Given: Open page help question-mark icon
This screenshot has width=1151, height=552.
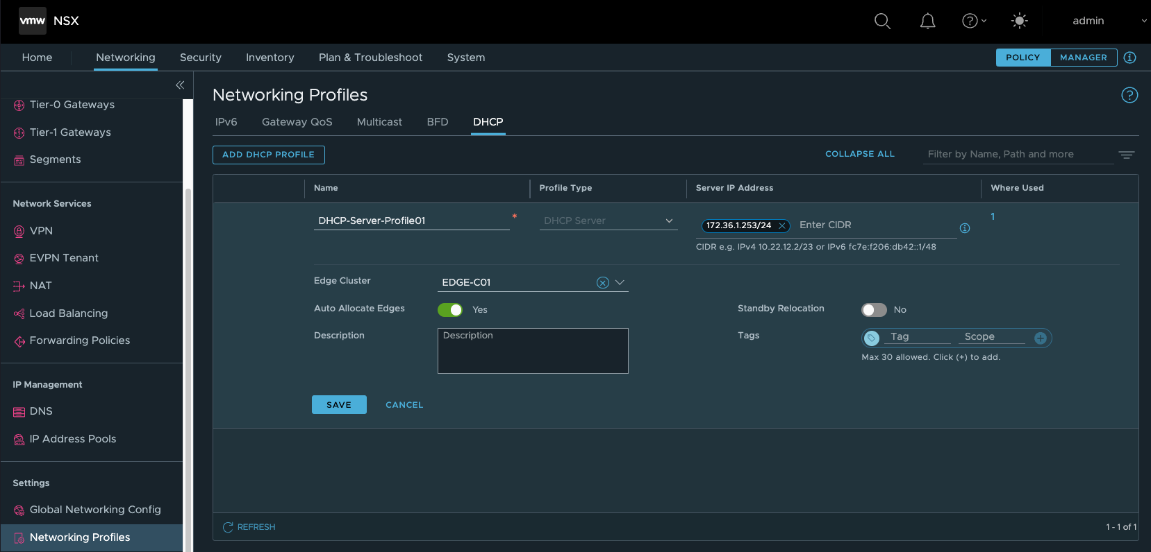Looking at the screenshot, I should (x=1129, y=95).
